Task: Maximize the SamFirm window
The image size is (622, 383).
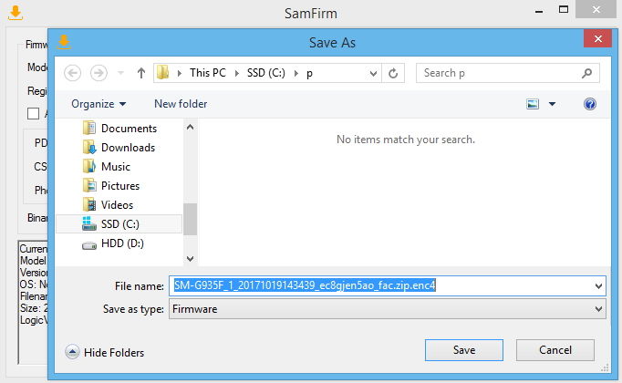Action: (x=564, y=9)
